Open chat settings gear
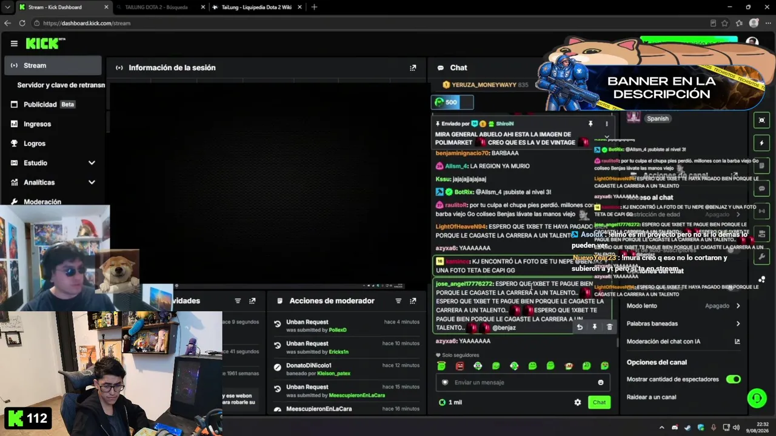 pyautogui.click(x=578, y=402)
